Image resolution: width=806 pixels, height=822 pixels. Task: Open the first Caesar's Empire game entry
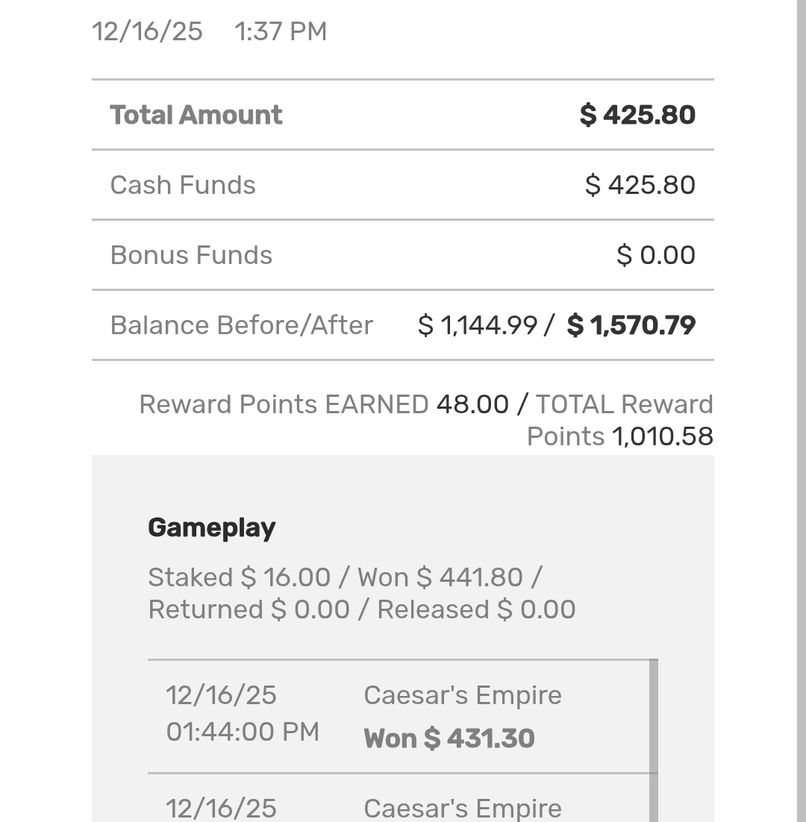tap(463, 695)
